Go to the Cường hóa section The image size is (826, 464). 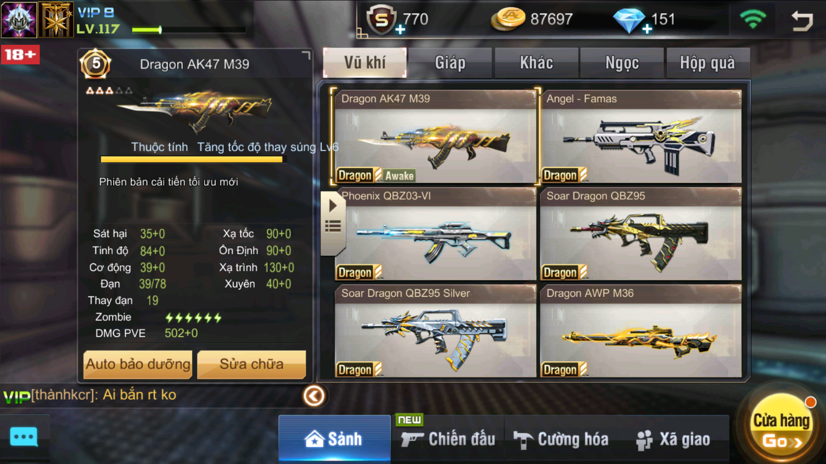coord(562,440)
